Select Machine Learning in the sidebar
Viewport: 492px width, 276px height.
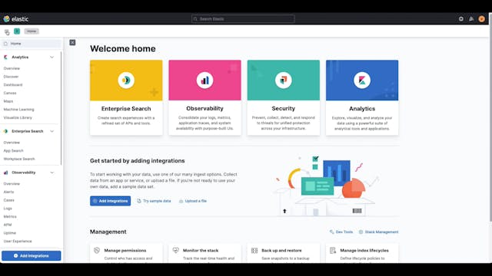[18, 109]
